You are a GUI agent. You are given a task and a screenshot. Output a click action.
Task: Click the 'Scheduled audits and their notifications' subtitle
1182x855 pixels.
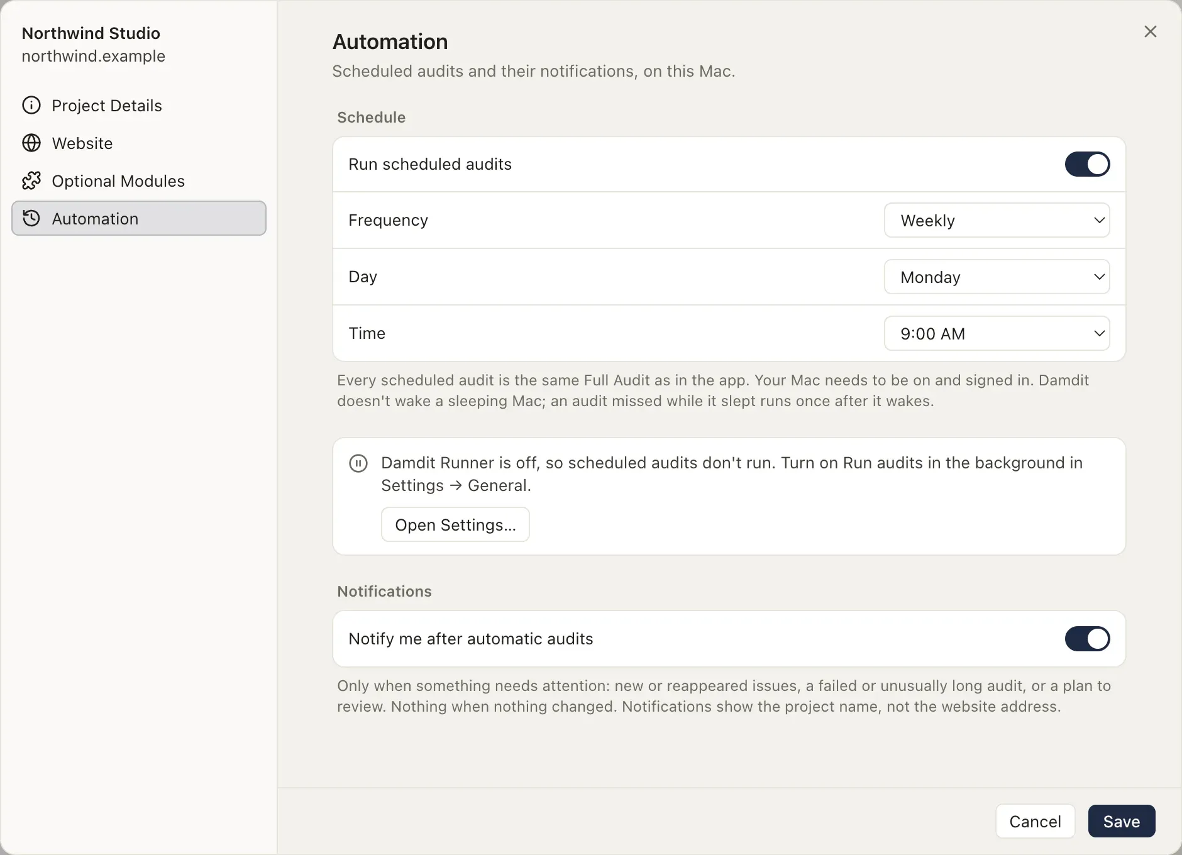point(533,71)
